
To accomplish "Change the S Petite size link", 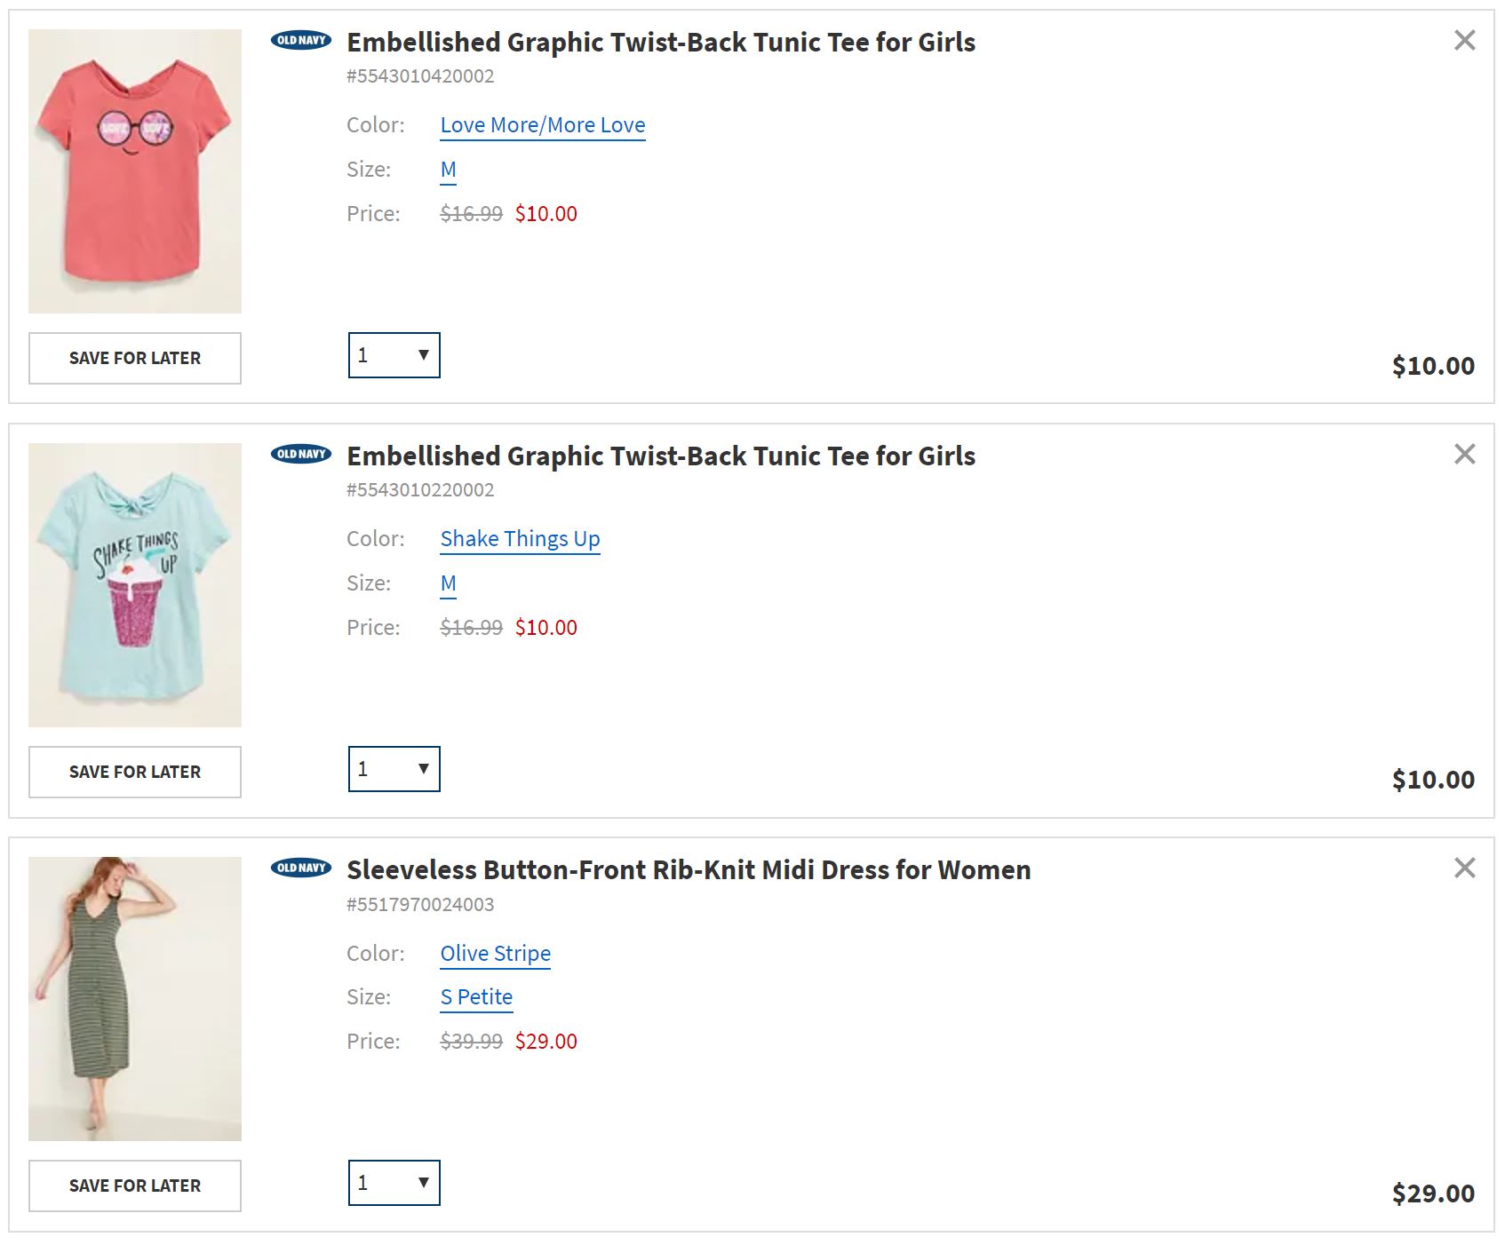I will click(476, 997).
